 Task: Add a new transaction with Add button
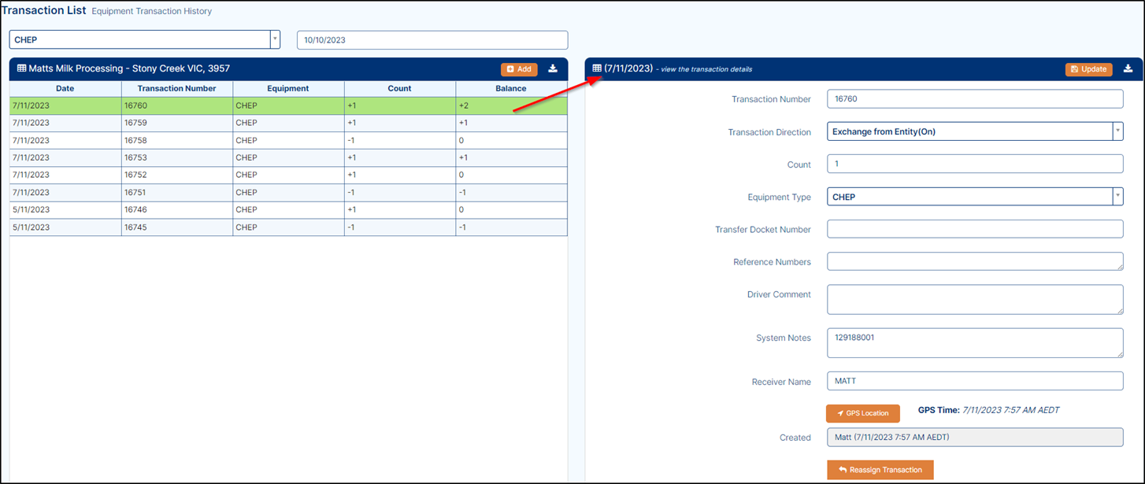tap(519, 69)
